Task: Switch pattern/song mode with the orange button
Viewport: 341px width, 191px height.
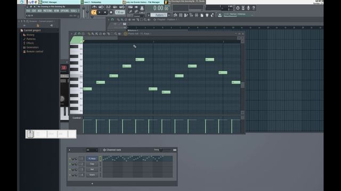Action: coord(94,12)
